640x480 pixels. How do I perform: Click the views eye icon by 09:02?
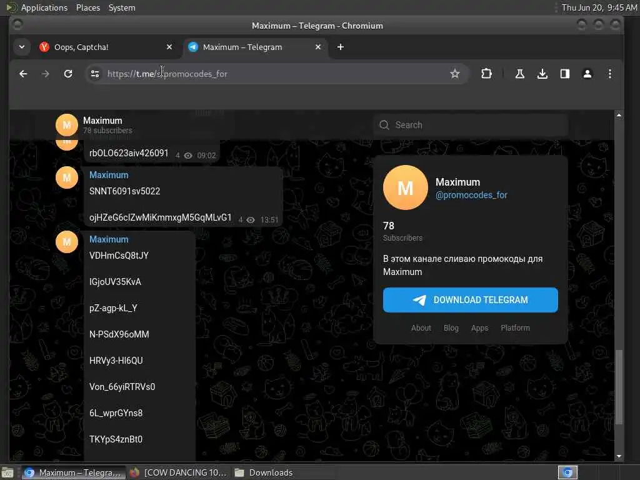tap(188, 156)
